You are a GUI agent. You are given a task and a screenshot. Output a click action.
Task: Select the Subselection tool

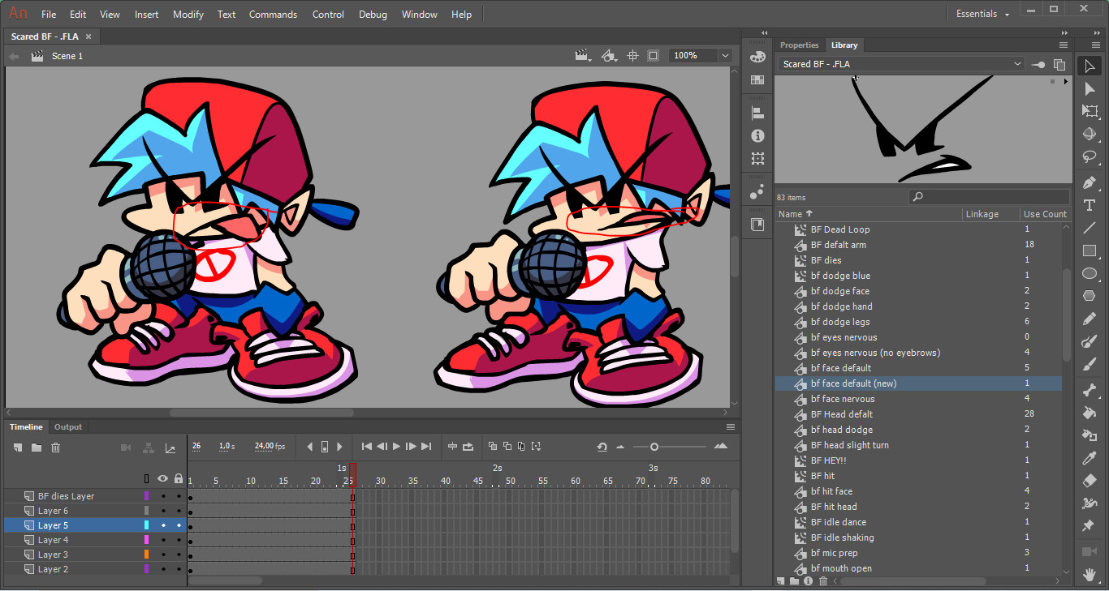(x=1090, y=89)
